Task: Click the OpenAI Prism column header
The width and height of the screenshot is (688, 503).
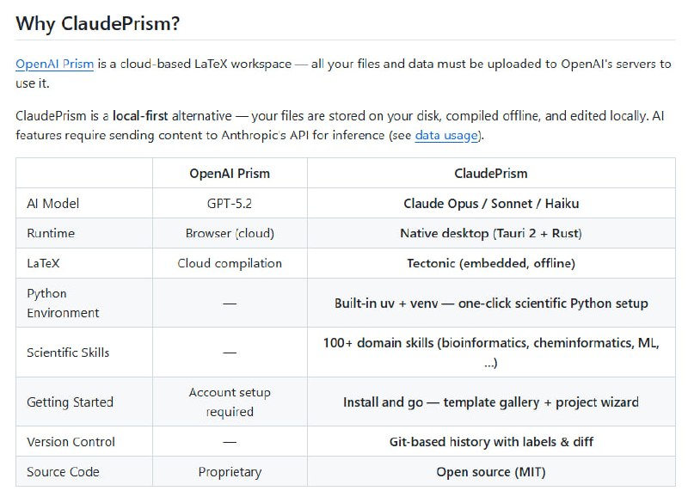Action: (x=230, y=174)
